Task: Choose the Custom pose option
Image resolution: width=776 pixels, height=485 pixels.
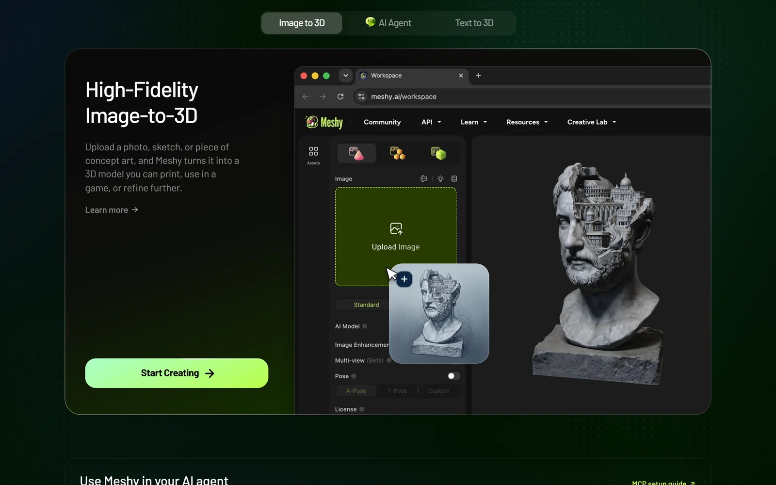Action: 438,391
